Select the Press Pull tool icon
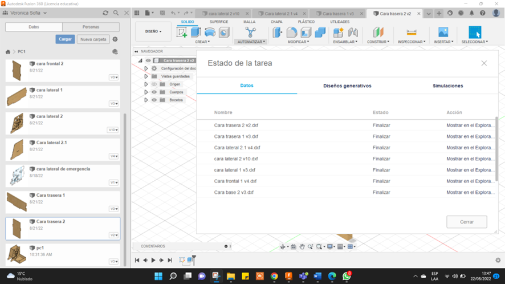Image resolution: width=505 pixels, height=284 pixels. click(278, 33)
